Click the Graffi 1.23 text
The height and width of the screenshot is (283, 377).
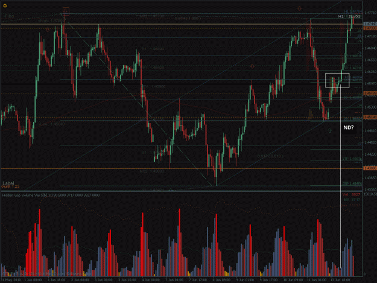(10, 186)
